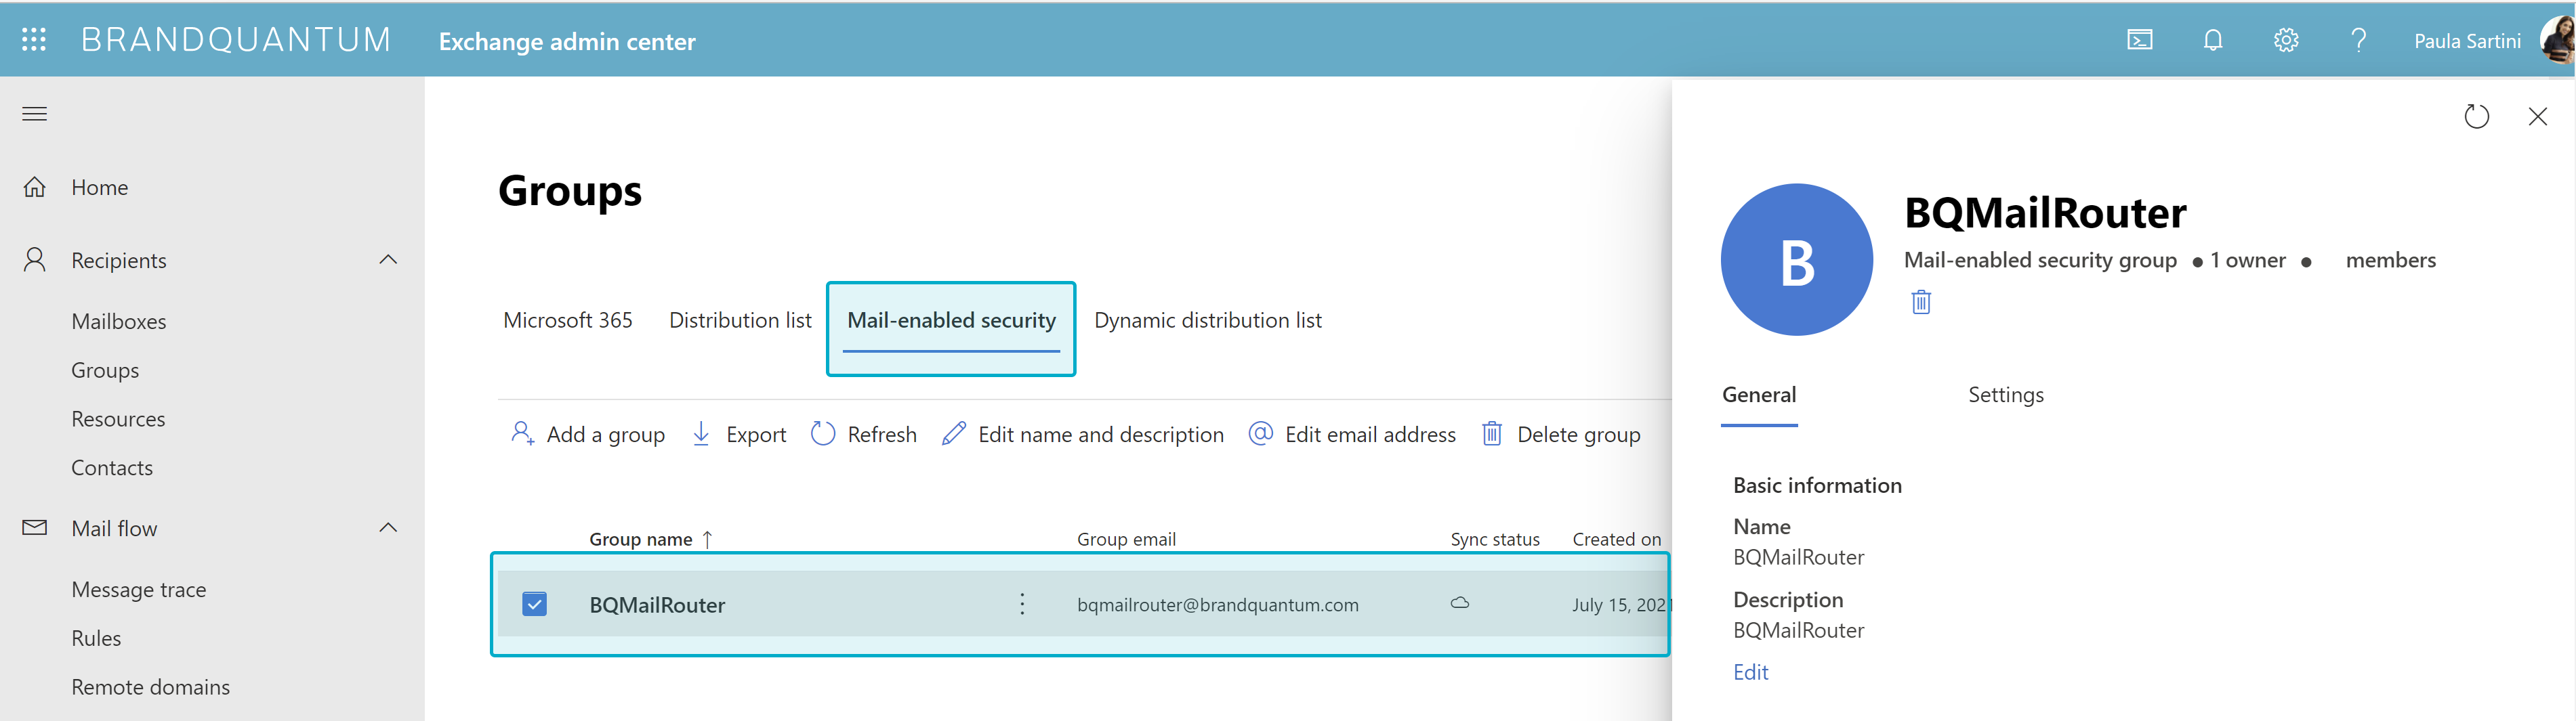Switch to Dynamic distribution list tab
The width and height of the screenshot is (2576, 721).
click(1208, 320)
